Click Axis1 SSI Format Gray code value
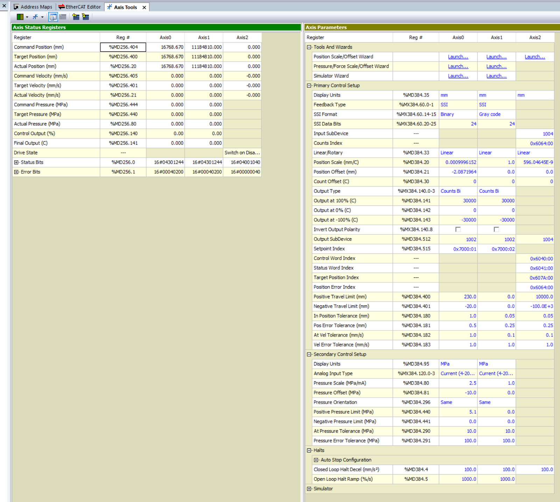The height and width of the screenshot is (502, 560). click(x=496, y=114)
